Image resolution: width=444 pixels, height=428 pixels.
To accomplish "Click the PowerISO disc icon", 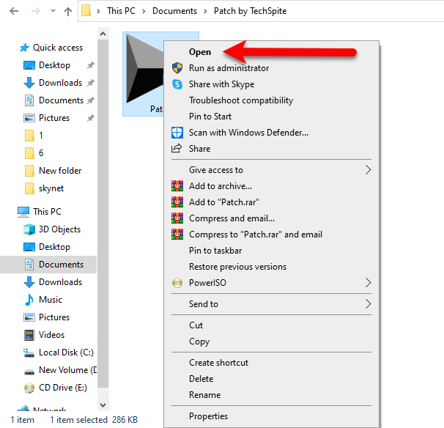I will (177, 283).
